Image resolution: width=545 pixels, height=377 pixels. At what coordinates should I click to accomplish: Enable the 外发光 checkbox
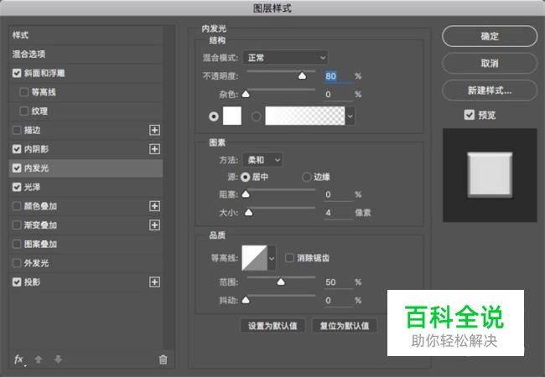[x=17, y=263]
